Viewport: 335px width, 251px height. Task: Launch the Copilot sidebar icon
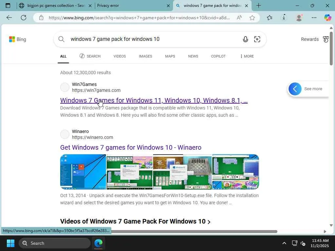[327, 18]
